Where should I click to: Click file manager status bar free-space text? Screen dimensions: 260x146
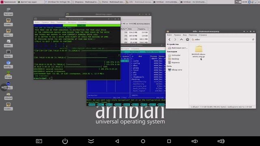click(x=221, y=107)
